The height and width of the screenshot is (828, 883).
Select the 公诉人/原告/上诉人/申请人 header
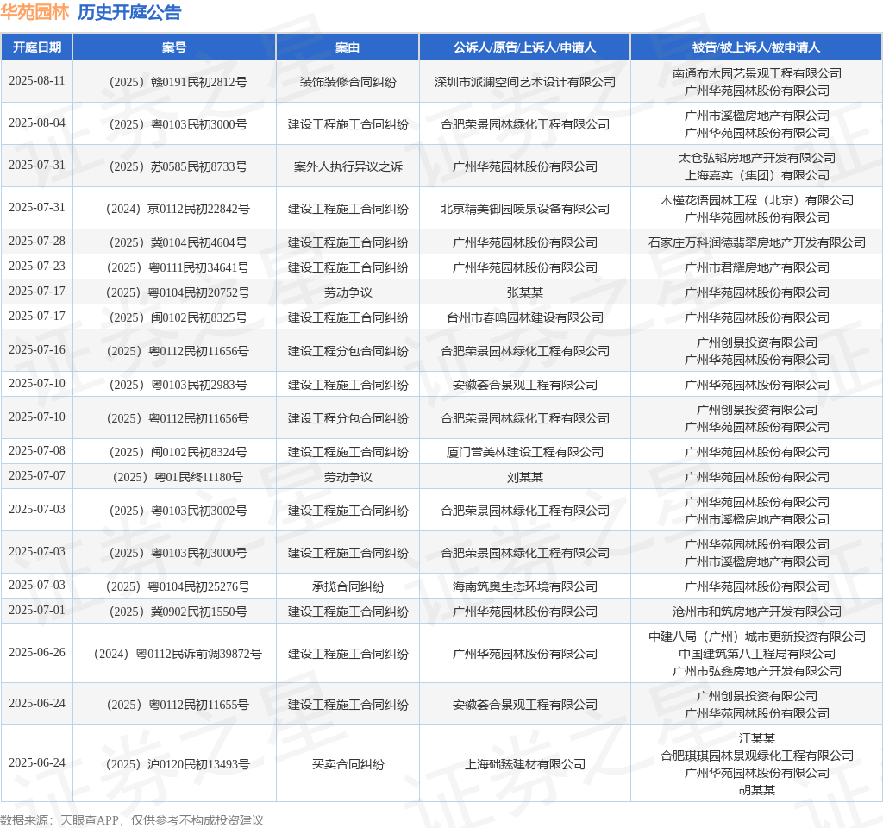(x=525, y=47)
